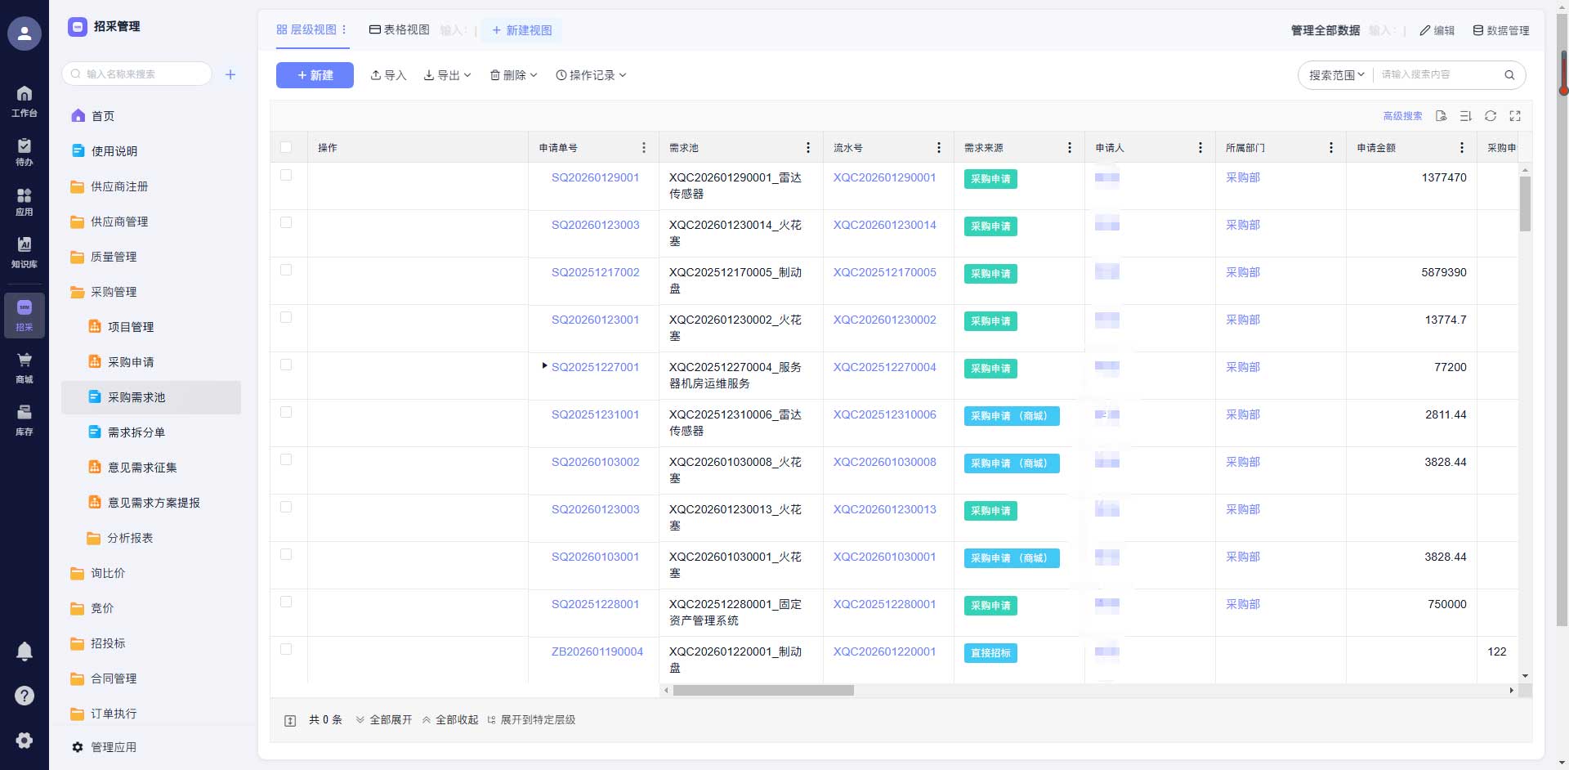Open column settings icon above the table
The height and width of the screenshot is (770, 1569).
(1466, 116)
